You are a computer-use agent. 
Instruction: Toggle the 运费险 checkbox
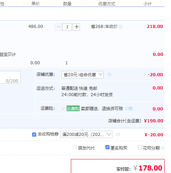click(64, 109)
